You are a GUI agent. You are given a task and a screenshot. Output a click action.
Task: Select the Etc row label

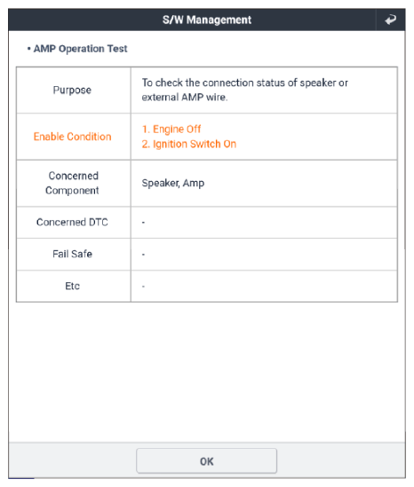pyautogui.click(x=72, y=286)
